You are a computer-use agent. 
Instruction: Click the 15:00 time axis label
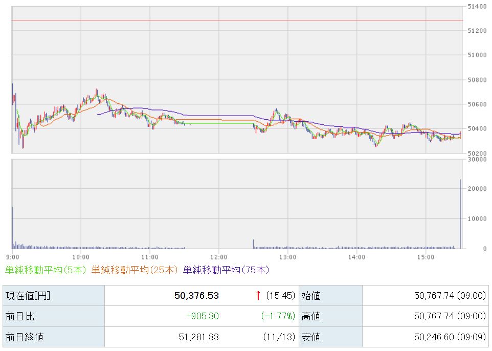(426, 257)
